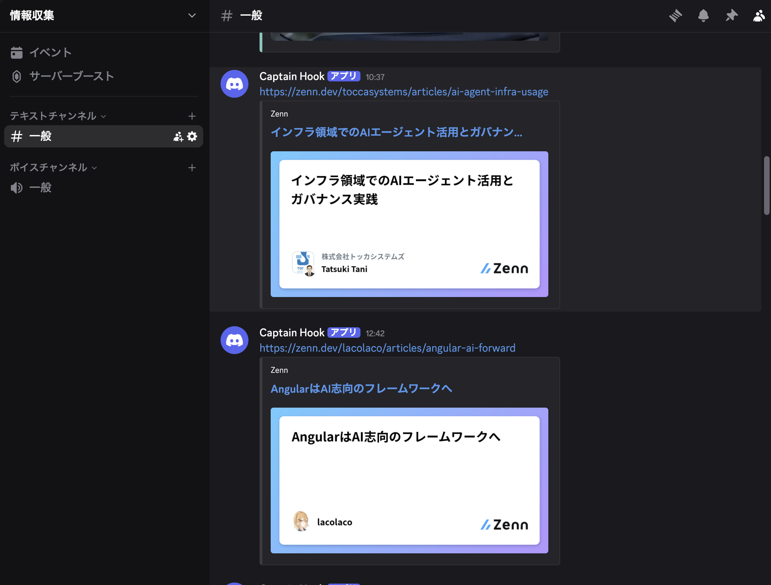This screenshot has width=771, height=585.
Task: Open the threads icon in header
Action: 675,16
